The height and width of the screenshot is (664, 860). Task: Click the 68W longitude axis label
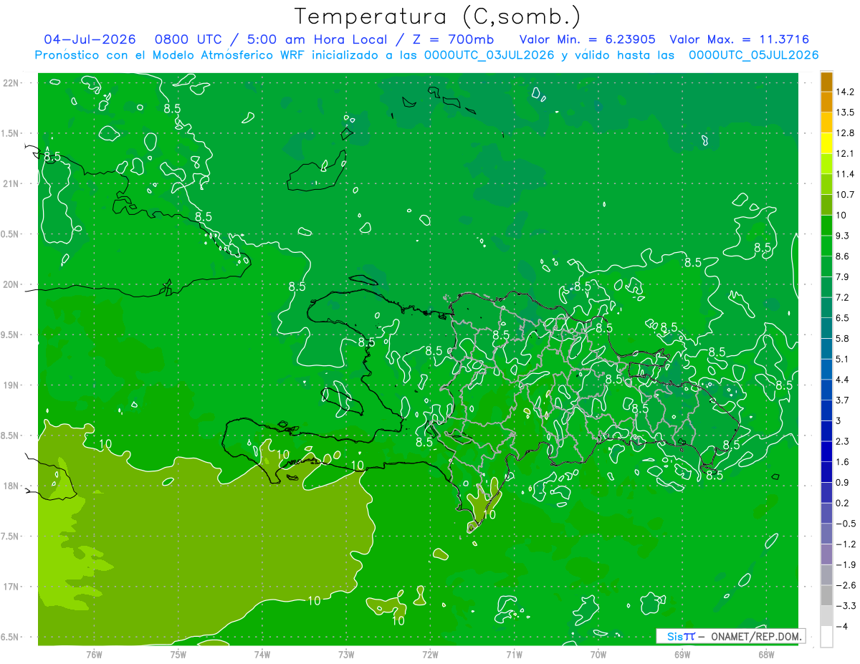pos(766,654)
